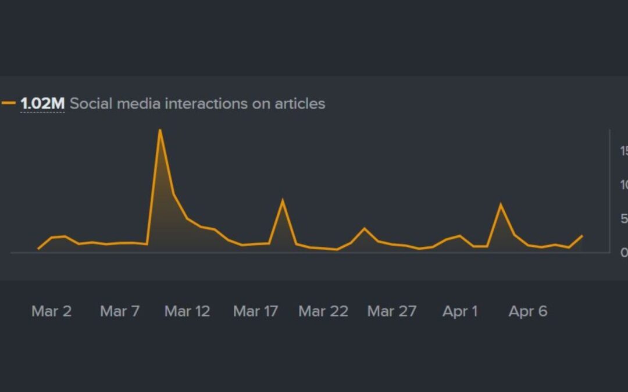The width and height of the screenshot is (628, 392).
Task: Select the Mar 12 date label
Action: [x=187, y=311]
